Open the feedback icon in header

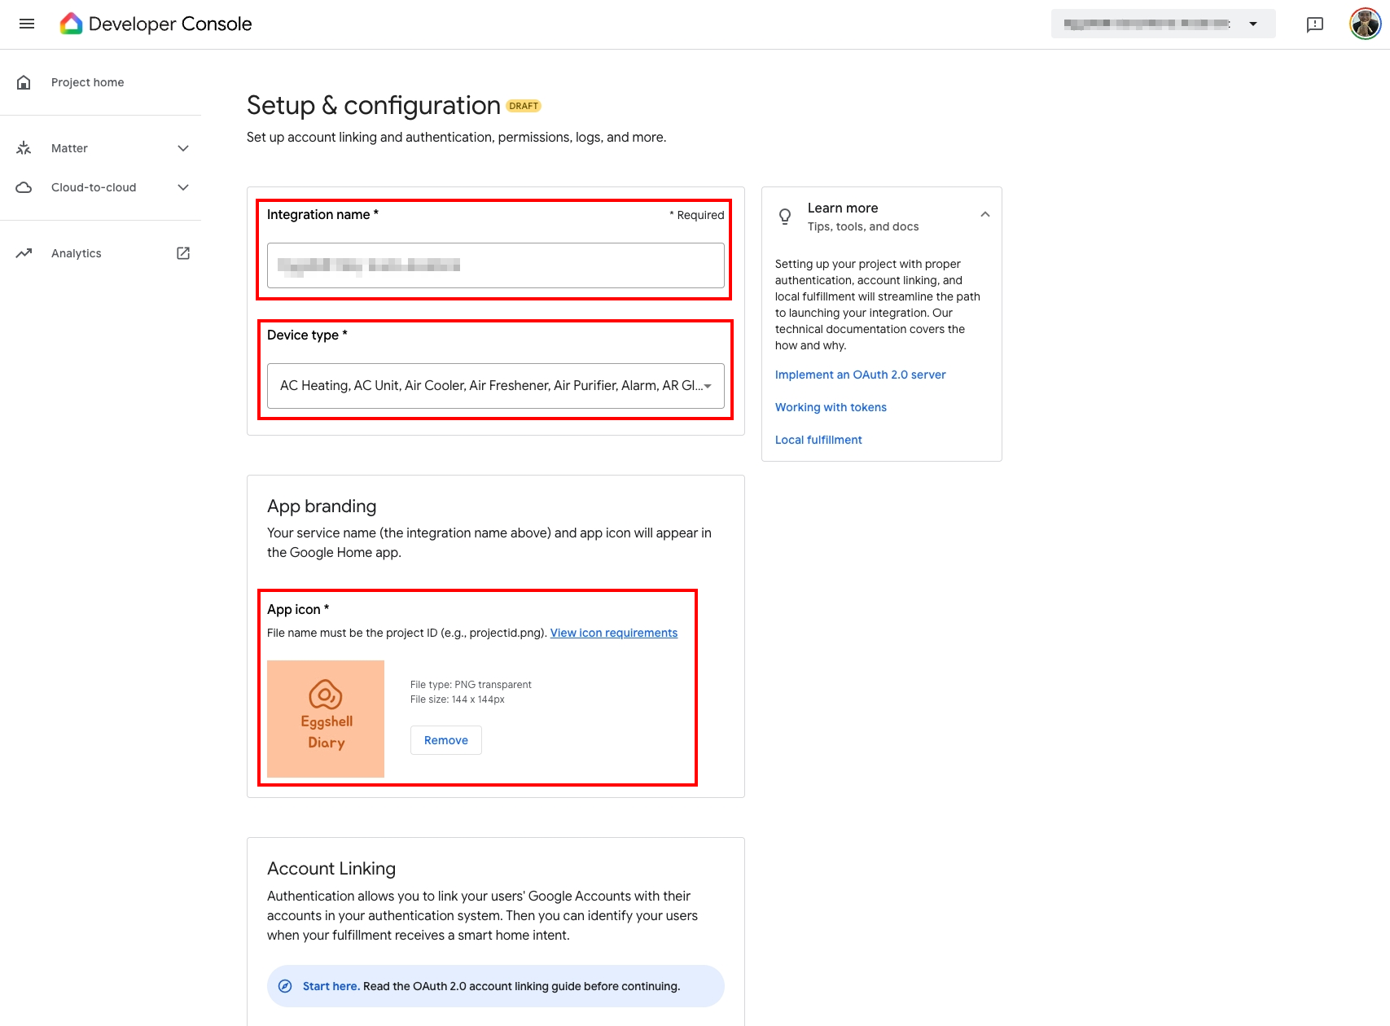pyautogui.click(x=1314, y=24)
